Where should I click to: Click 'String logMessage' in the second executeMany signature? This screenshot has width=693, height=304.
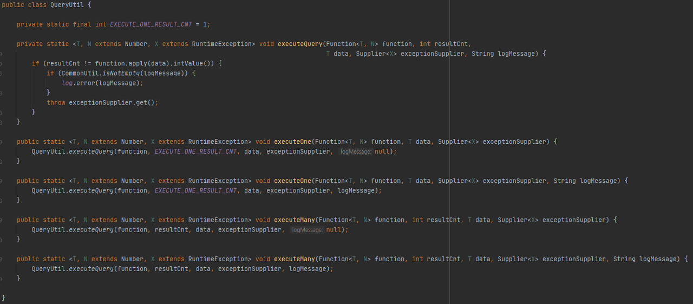click(646, 259)
